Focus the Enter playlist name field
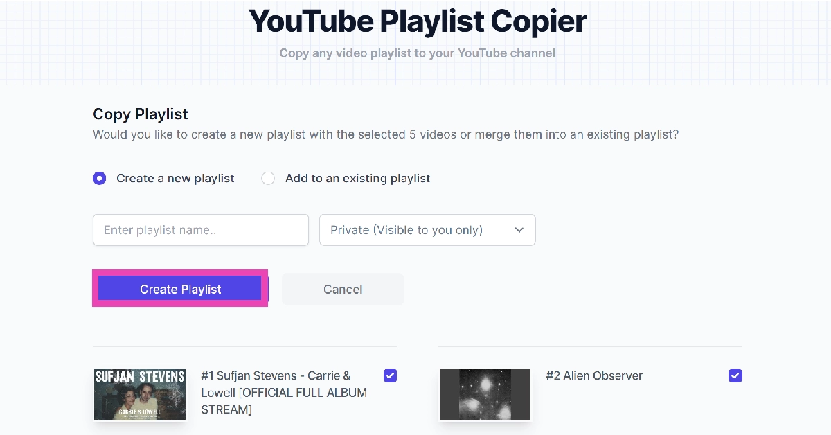This screenshot has width=831, height=435. pyautogui.click(x=201, y=230)
